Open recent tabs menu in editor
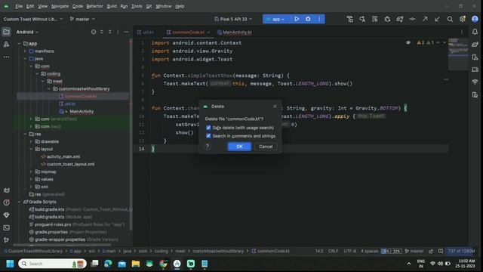The width and height of the screenshot is (483, 272). (461, 32)
